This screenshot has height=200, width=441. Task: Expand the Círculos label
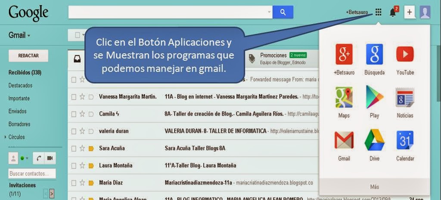pos(5,137)
